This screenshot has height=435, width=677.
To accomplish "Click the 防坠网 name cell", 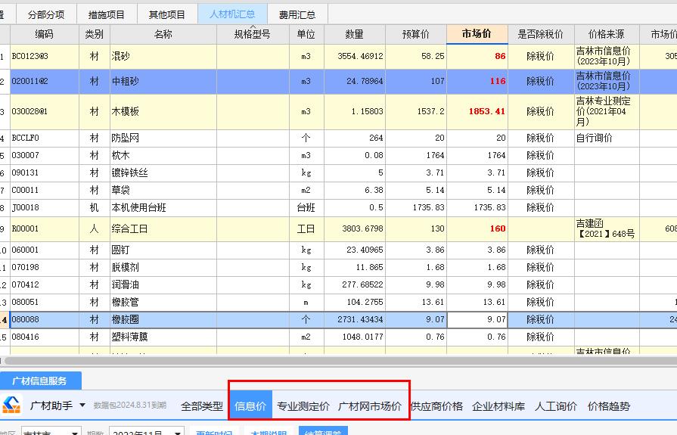I will coord(163,138).
